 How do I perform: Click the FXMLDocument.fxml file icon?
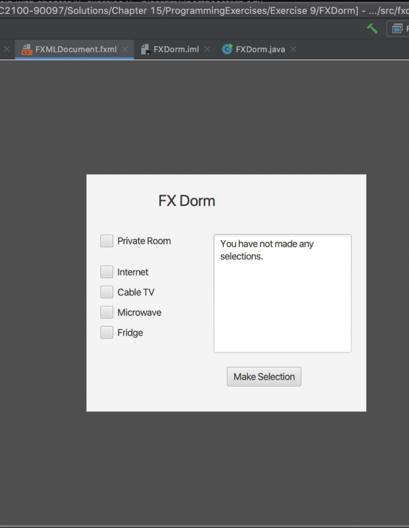27,49
